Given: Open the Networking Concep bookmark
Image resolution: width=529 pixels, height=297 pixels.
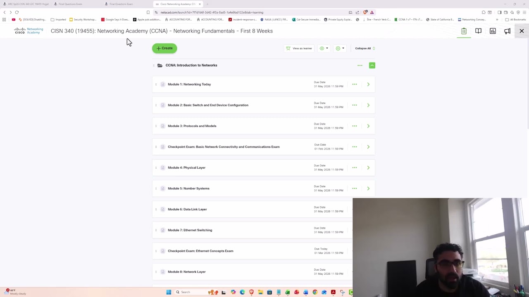Looking at the screenshot, I should point(472,19).
